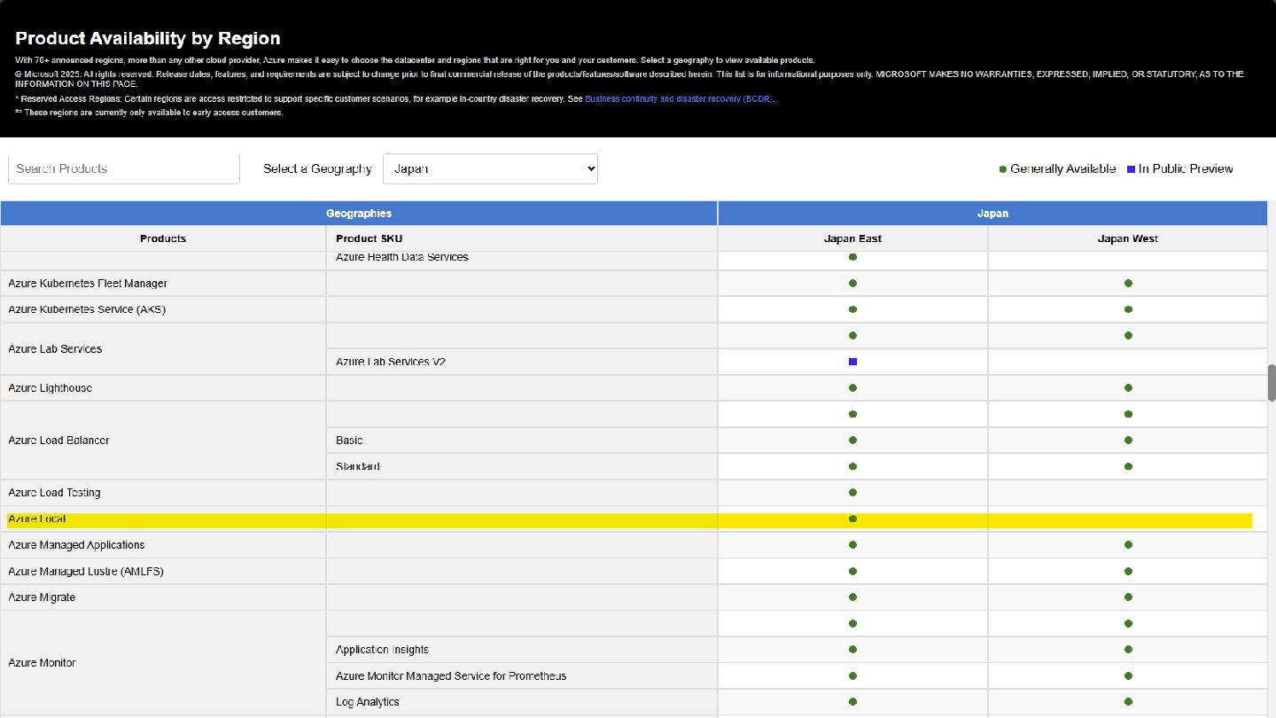Click the Application Insights SKU text
The height and width of the screenshot is (718, 1276).
(382, 650)
